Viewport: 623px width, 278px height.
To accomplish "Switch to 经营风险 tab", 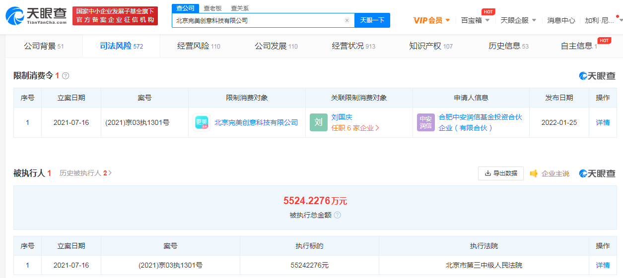I will tap(199, 46).
